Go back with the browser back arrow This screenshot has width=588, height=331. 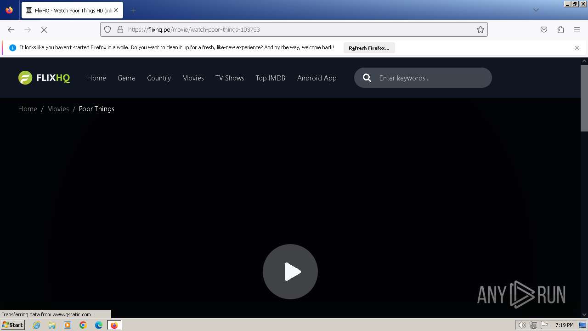pos(11,29)
